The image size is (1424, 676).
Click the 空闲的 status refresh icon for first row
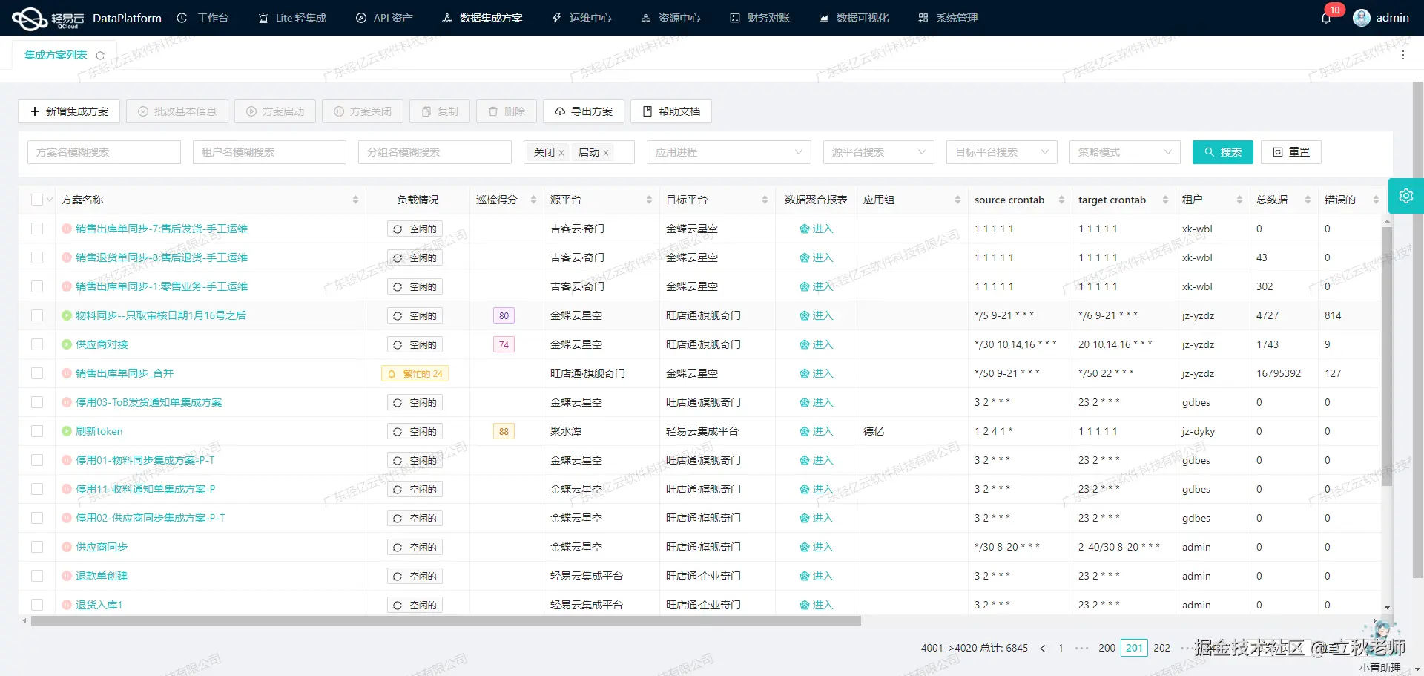pyautogui.click(x=398, y=229)
